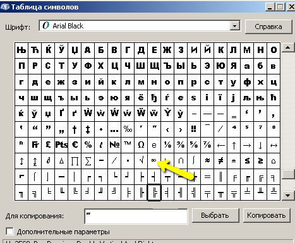Select the Euro sign € character
Image resolution: width=295 pixels, height=243 pixels.
75,145
